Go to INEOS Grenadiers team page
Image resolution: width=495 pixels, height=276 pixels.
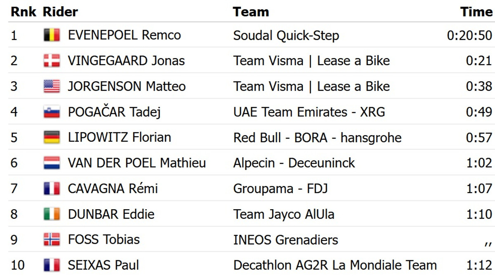coord(285,240)
